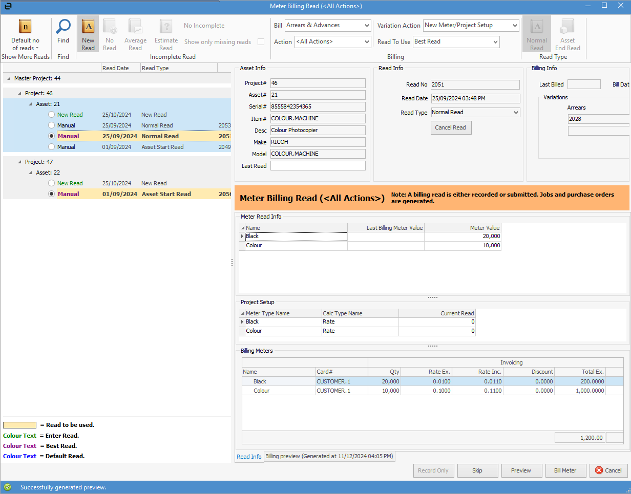631x494 pixels.
Task: Select Asset Start Read radio under Asset 21
Action: coord(51,147)
